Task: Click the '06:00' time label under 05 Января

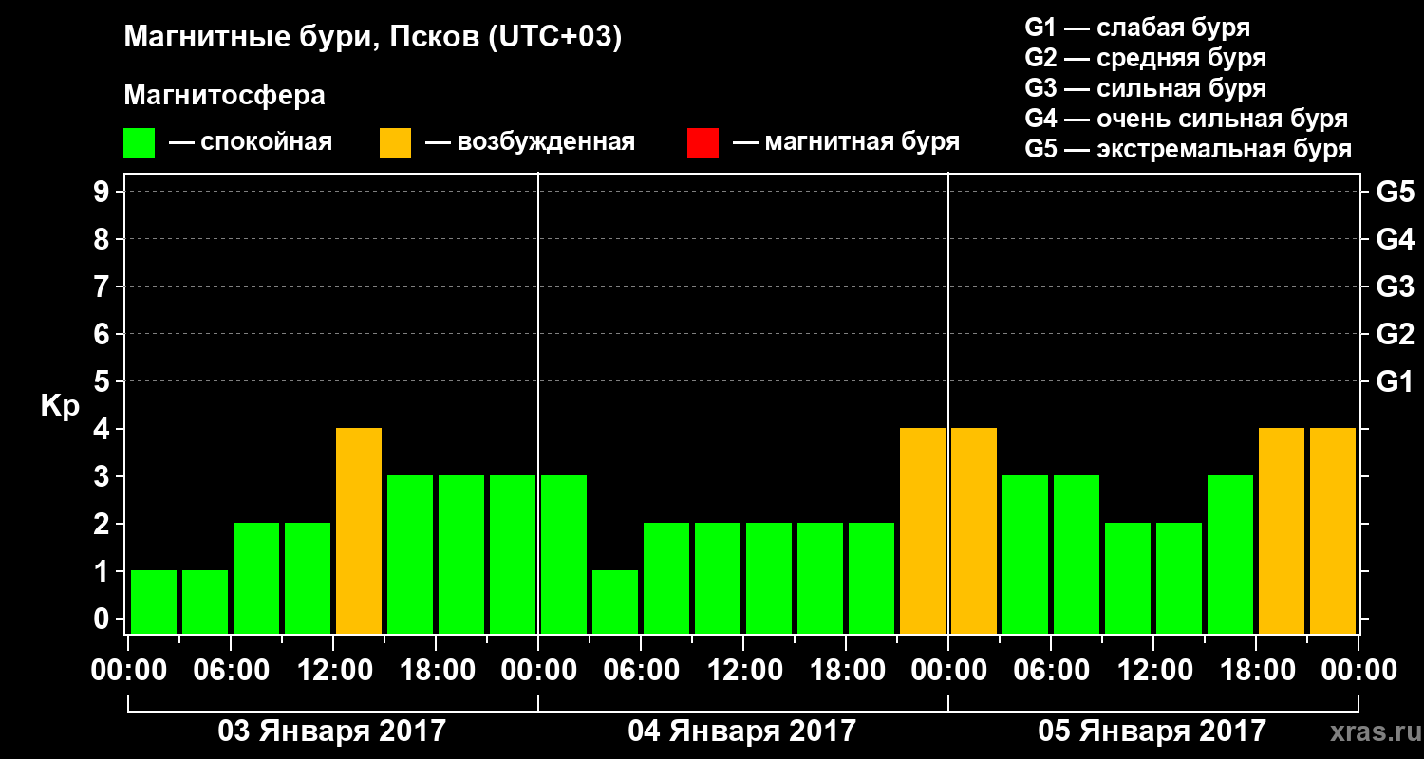Action: tap(1051, 671)
